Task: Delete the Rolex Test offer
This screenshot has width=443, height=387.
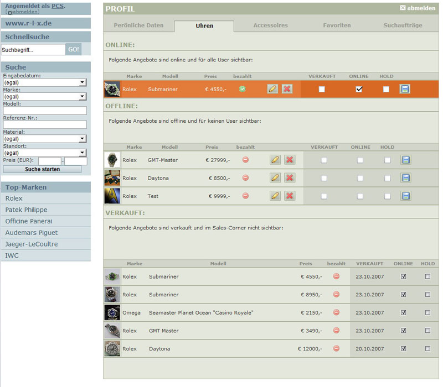Action: click(290, 196)
